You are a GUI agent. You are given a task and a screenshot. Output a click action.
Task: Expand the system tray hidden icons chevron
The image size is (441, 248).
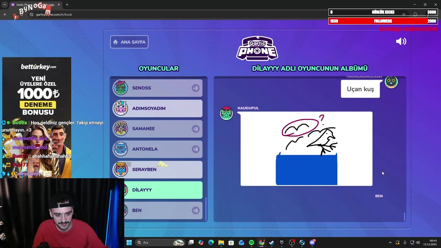click(390, 242)
